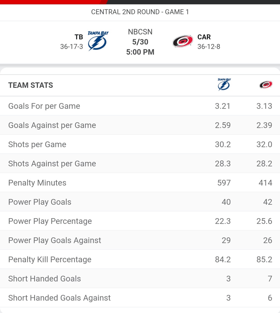Tap the Power Play Percentage row
280x313 pixels.
(140, 221)
